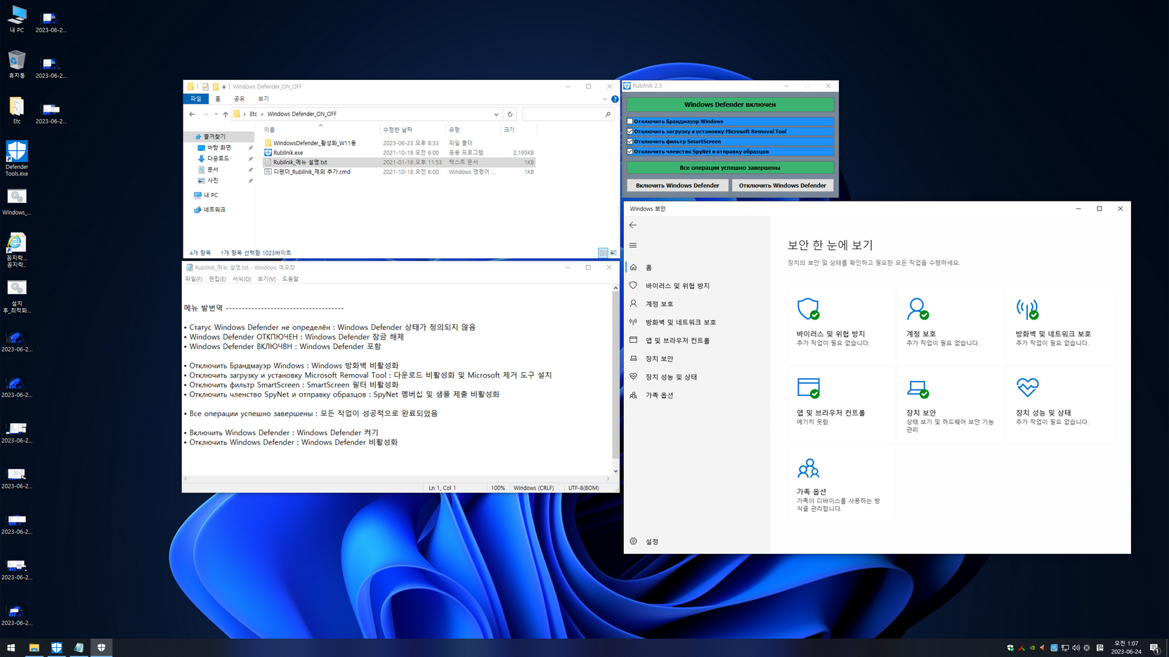Expand the Explorer address bar history dropdown
The height and width of the screenshot is (657, 1169).
496,114
